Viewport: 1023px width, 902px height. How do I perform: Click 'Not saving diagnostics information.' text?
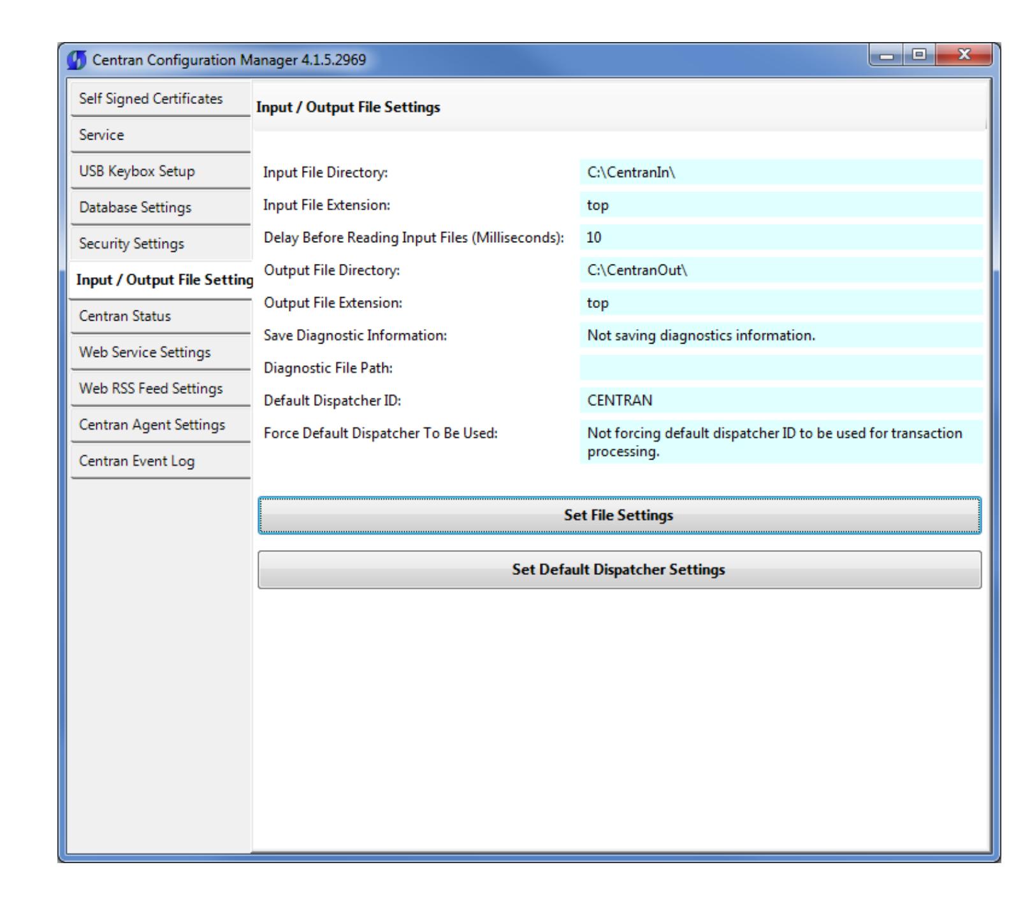(x=701, y=335)
